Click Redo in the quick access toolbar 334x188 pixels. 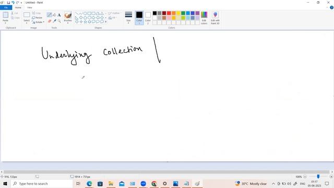pyautogui.click(x=17, y=3)
